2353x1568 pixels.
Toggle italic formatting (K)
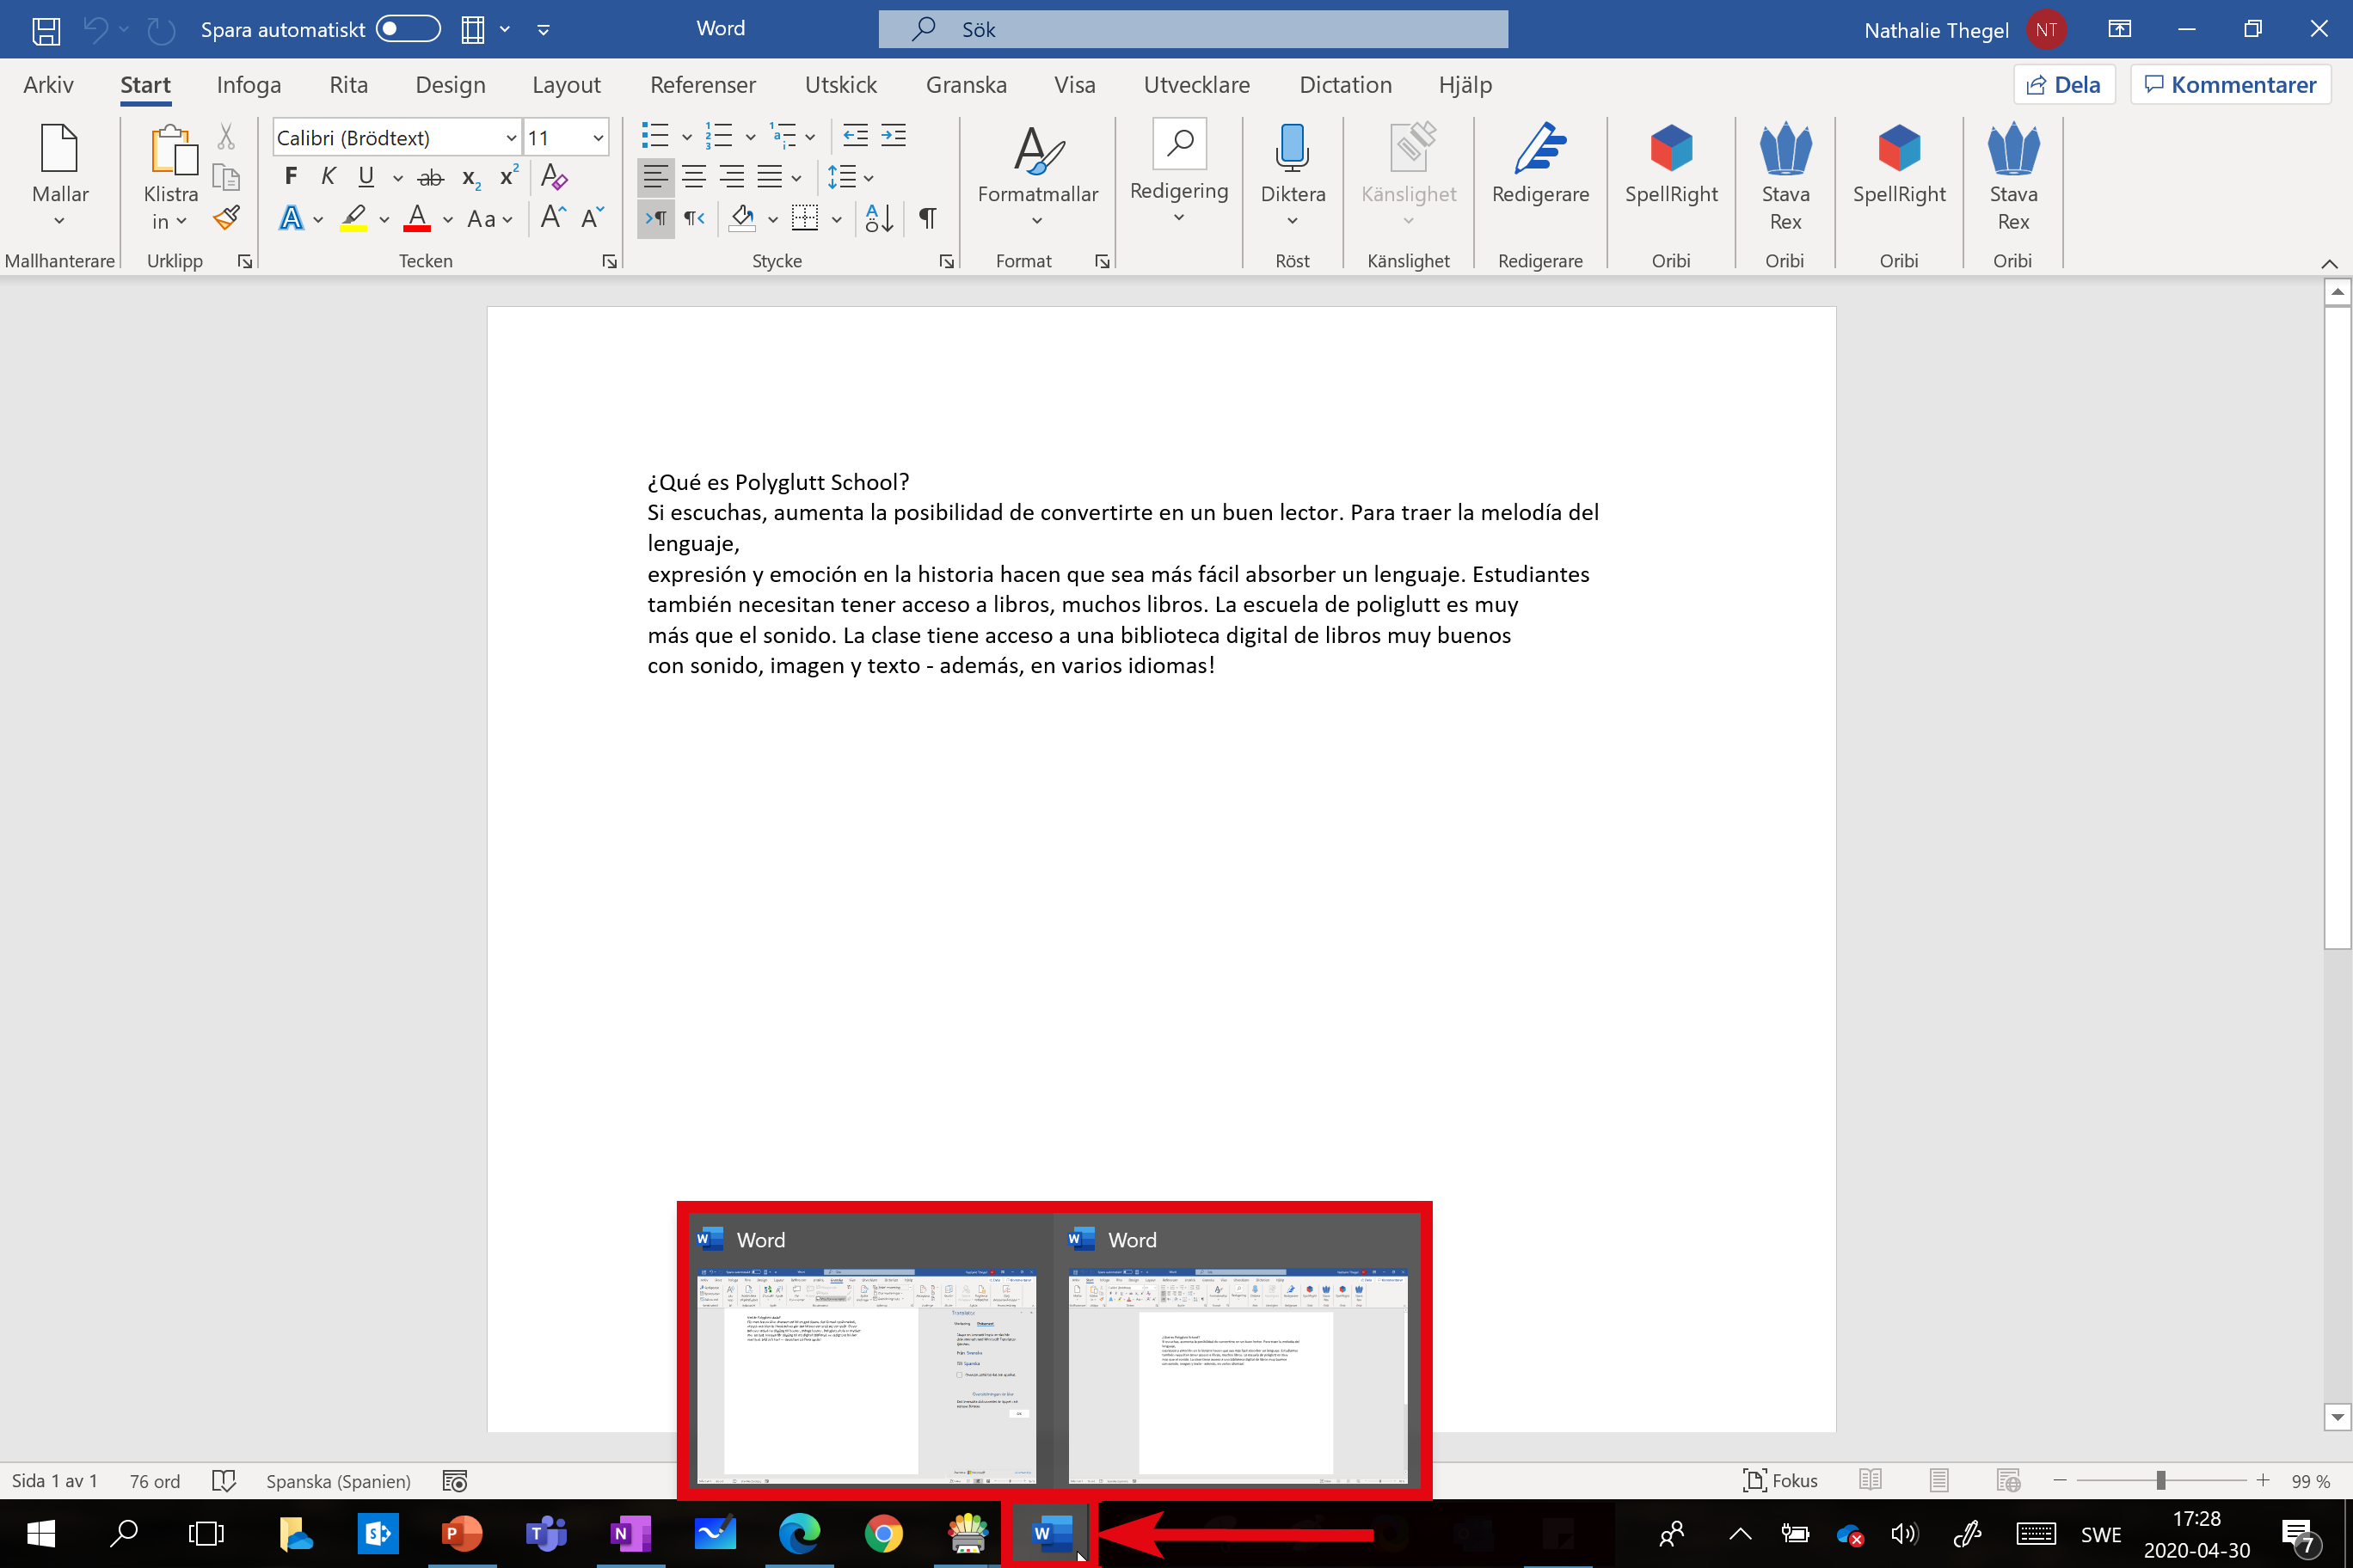[x=329, y=177]
